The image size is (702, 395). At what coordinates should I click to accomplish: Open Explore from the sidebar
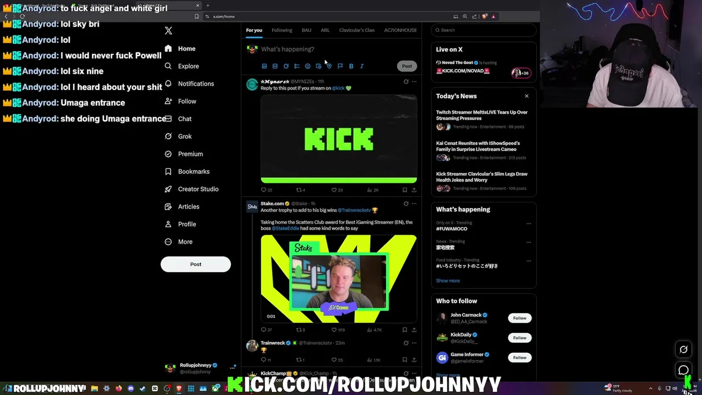point(182,66)
